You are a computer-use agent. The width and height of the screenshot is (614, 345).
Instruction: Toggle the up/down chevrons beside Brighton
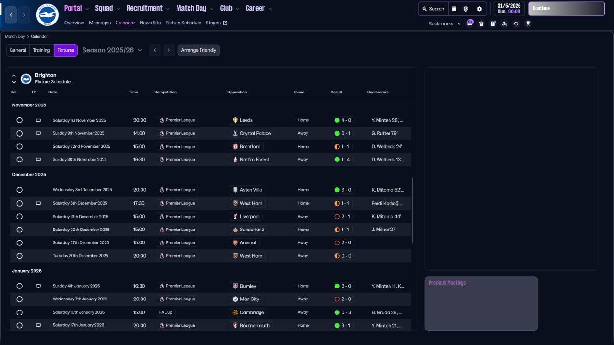coord(14,79)
